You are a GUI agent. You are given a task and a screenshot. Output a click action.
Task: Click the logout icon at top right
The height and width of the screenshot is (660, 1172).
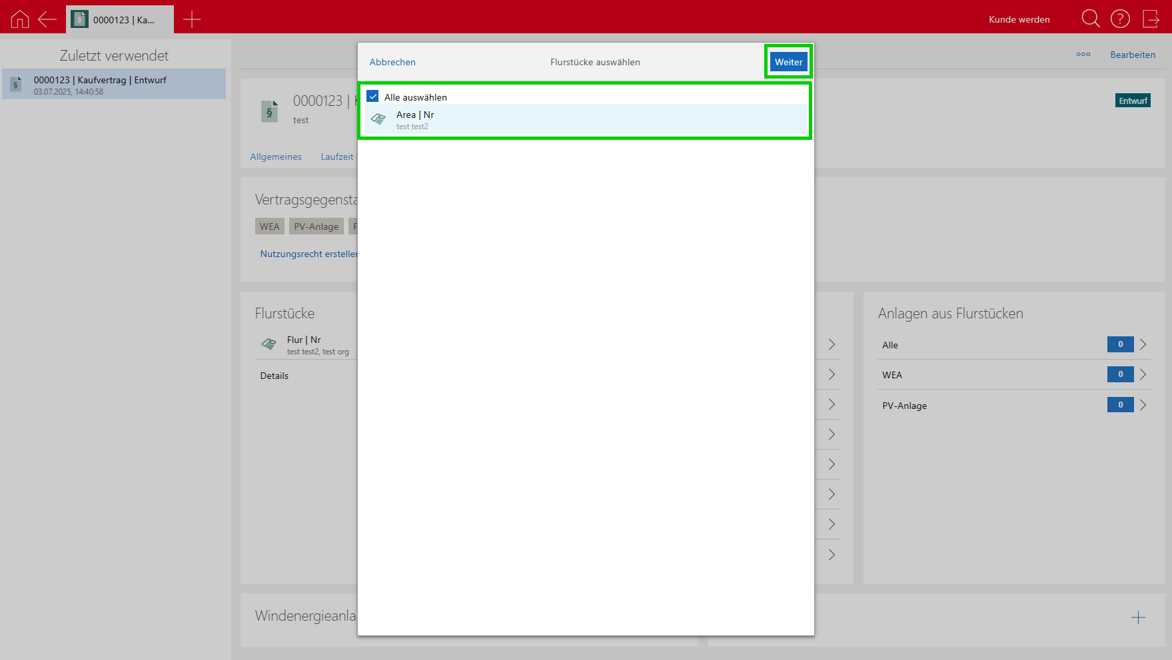pos(1151,19)
